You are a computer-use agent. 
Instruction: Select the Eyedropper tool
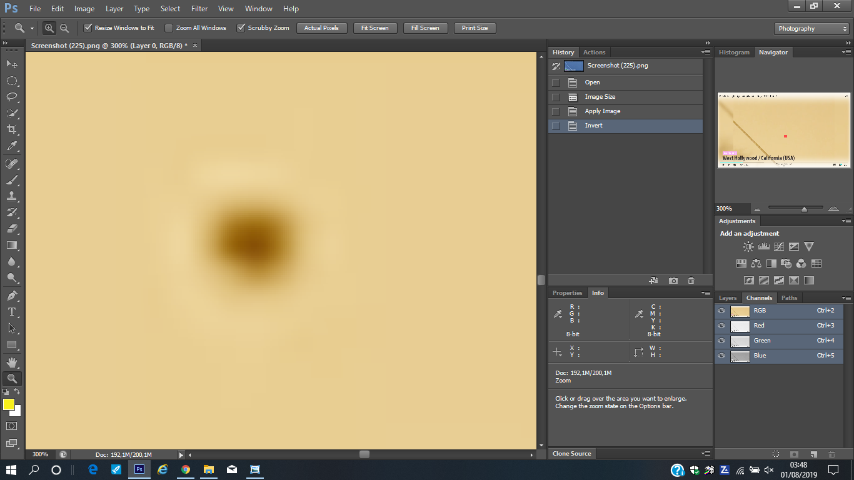[x=11, y=146]
